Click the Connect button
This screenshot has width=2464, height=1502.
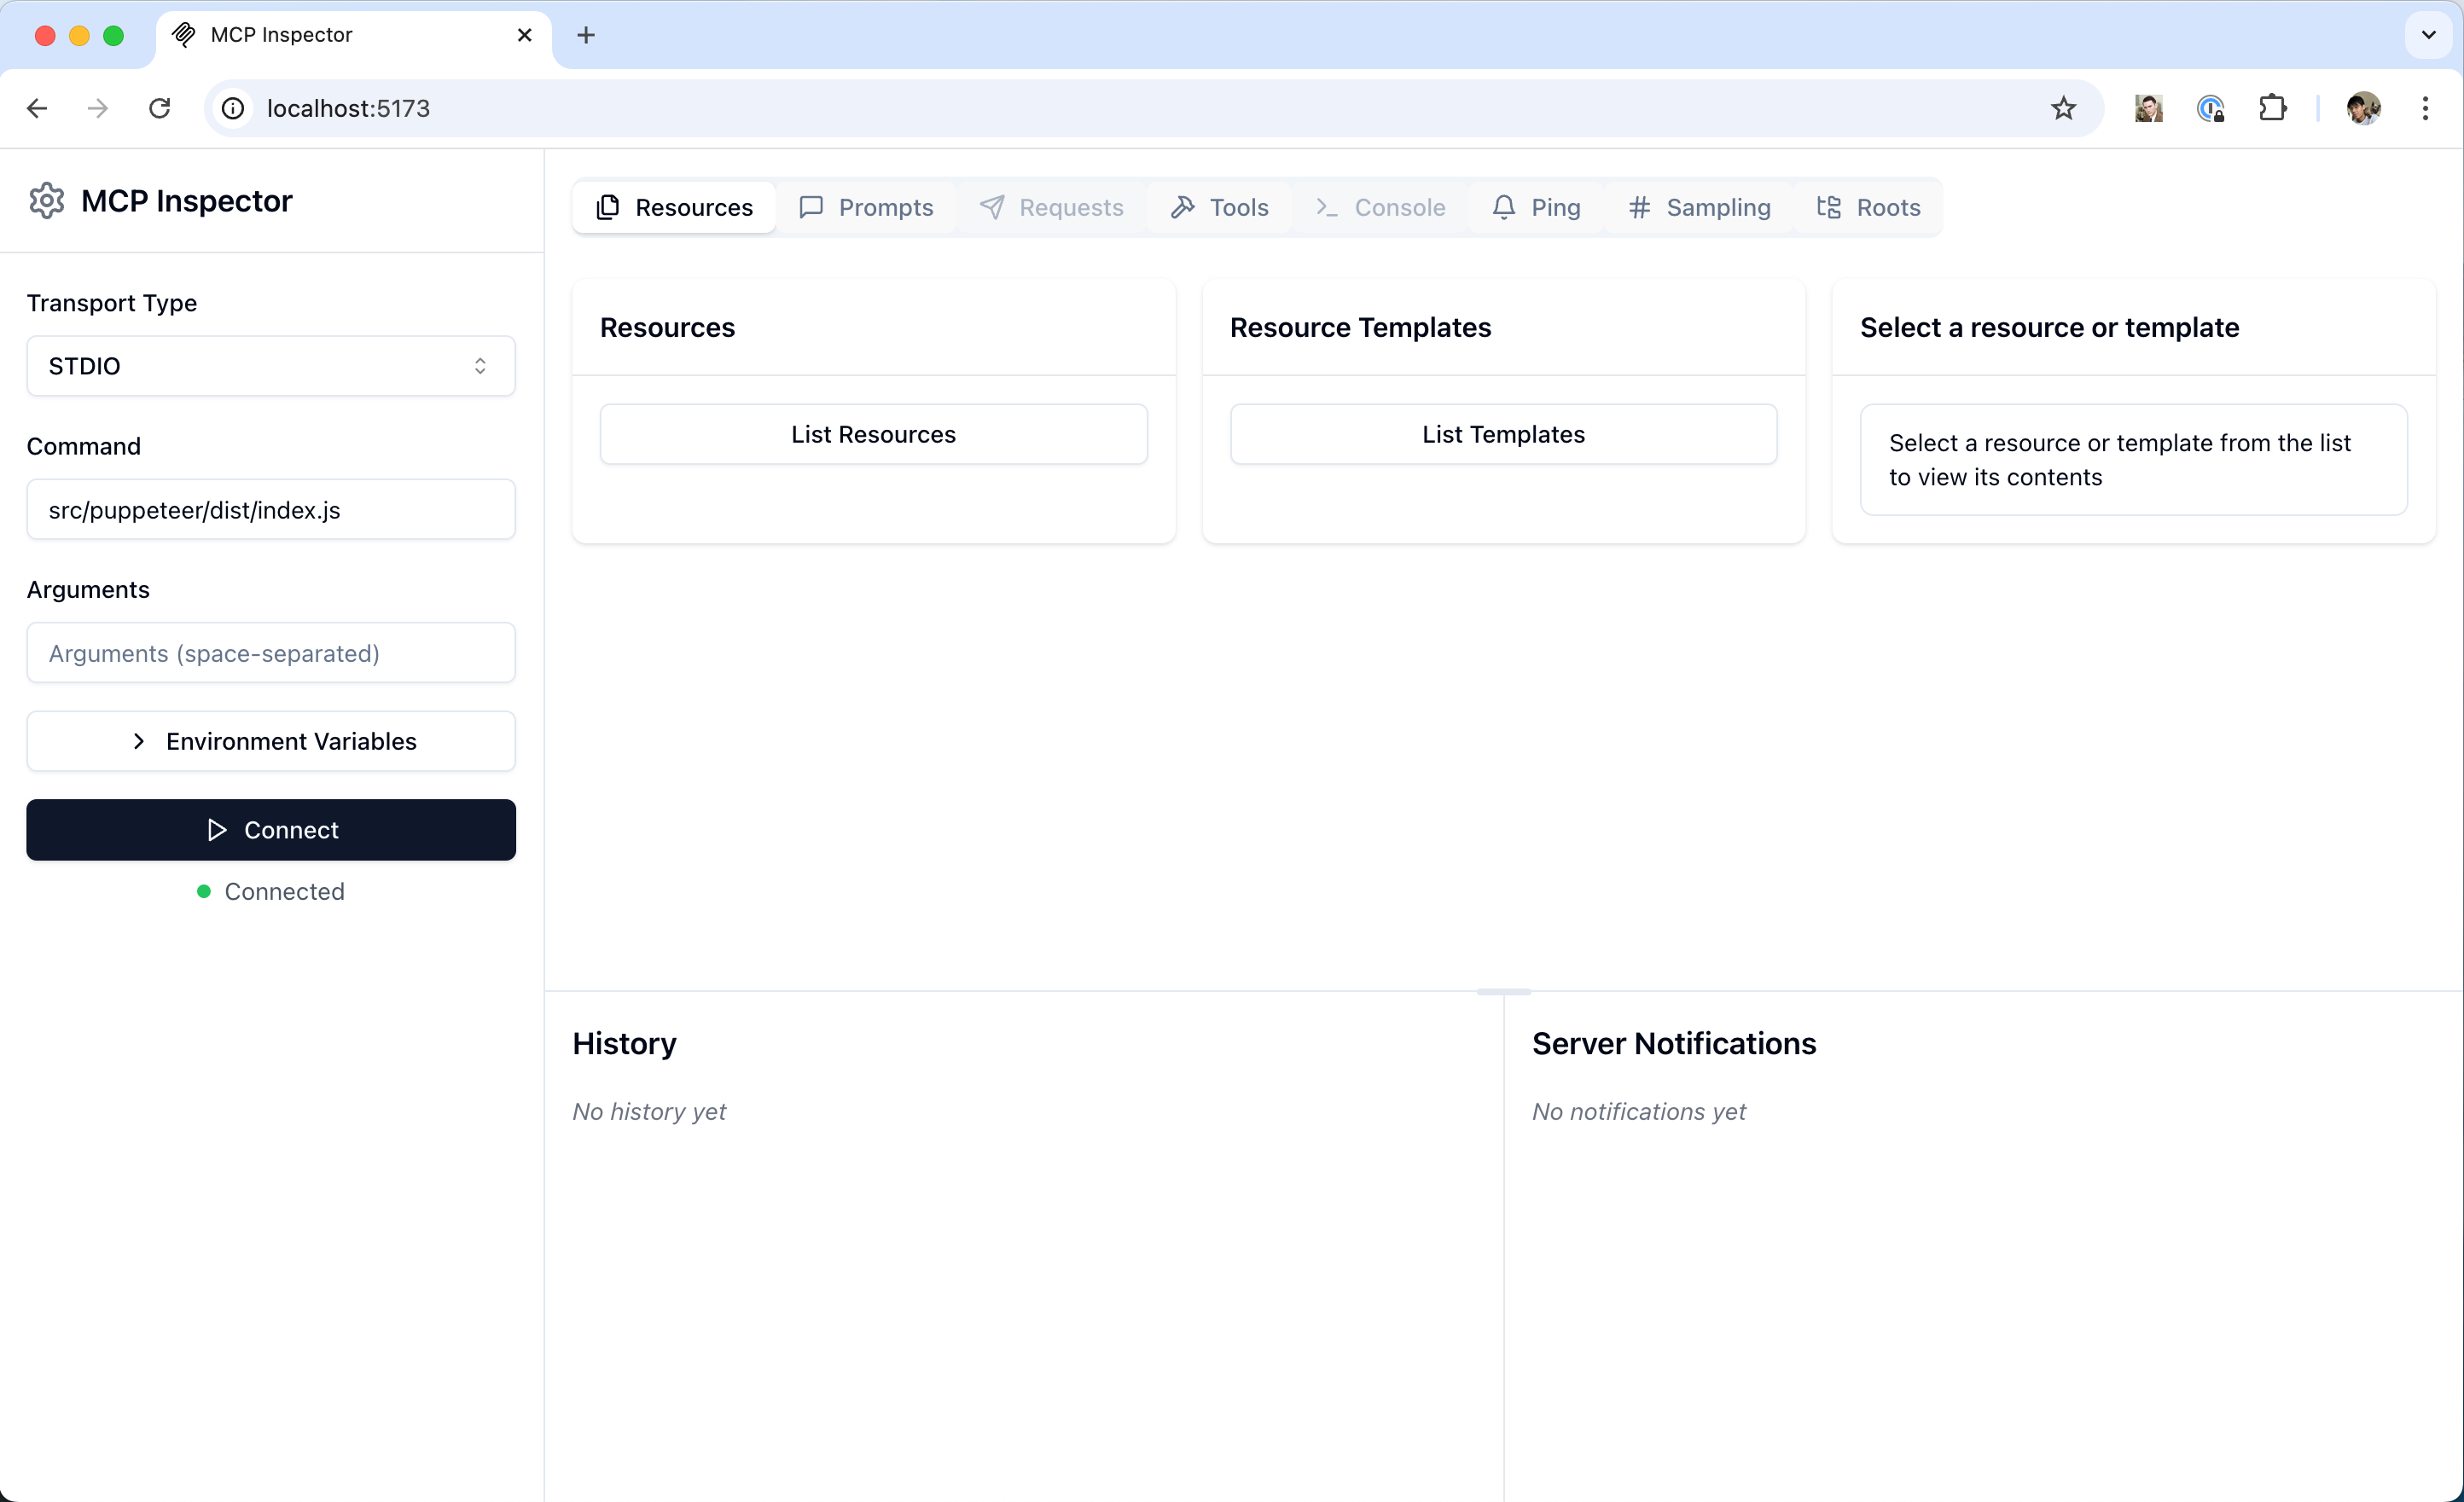point(271,828)
